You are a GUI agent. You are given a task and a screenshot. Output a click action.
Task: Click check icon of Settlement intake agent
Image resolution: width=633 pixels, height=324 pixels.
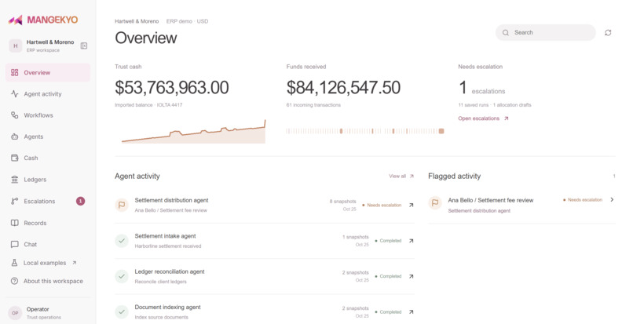tap(122, 241)
